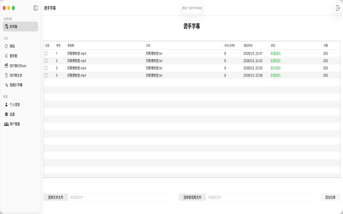The image size is (343, 214).
Task: Select the 查字数 word count icon
Action: coord(6,56)
